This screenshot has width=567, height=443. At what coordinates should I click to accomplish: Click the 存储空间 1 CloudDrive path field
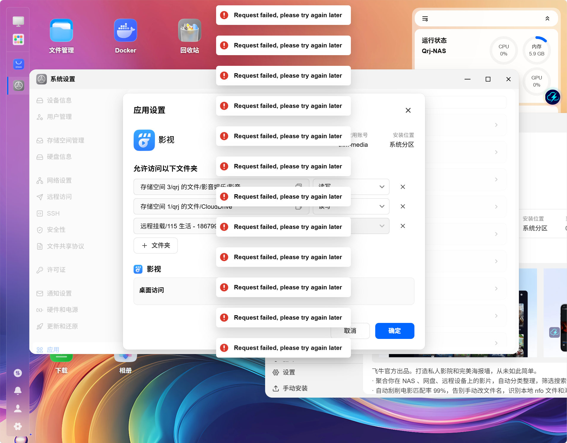pyautogui.click(x=221, y=206)
